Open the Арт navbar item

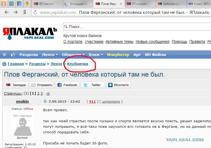(x=137, y=55)
